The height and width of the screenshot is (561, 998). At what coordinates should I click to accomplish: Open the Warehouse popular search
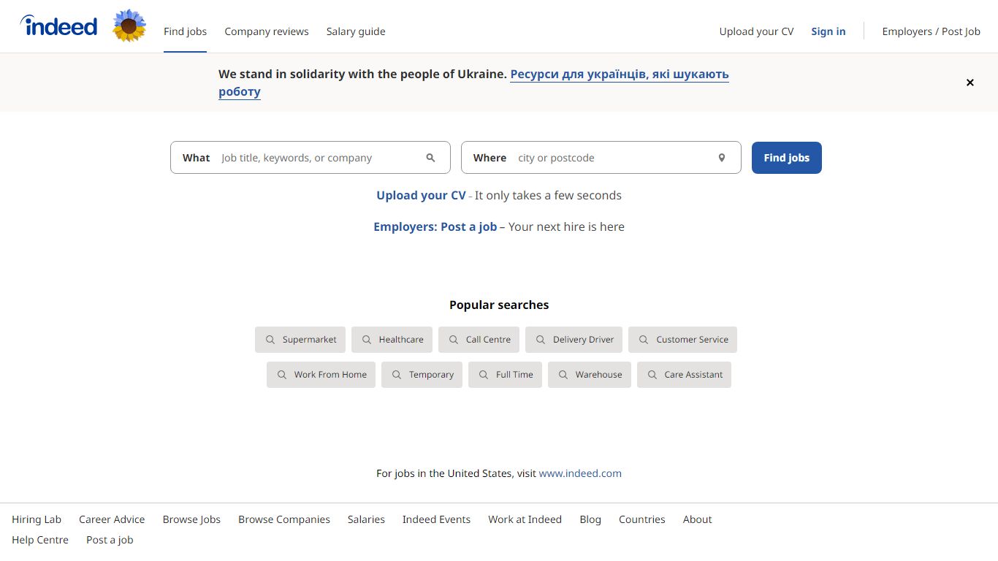pos(589,374)
